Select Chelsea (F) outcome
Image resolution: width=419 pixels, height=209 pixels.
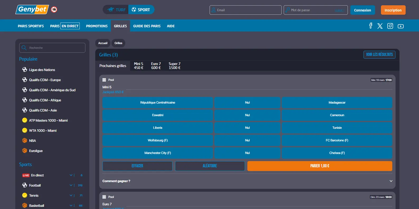(337, 153)
